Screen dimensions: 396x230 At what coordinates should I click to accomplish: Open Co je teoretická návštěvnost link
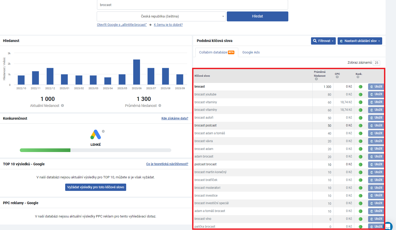click(167, 164)
